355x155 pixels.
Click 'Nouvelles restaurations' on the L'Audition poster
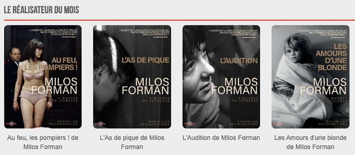click(x=244, y=123)
